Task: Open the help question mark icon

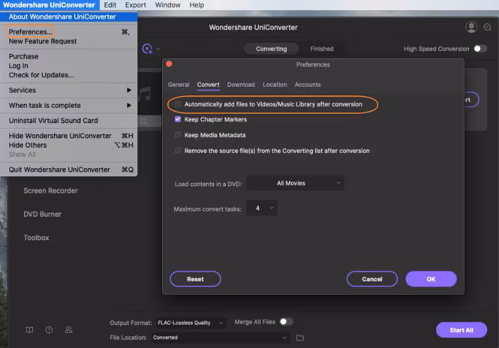Action: (x=49, y=330)
